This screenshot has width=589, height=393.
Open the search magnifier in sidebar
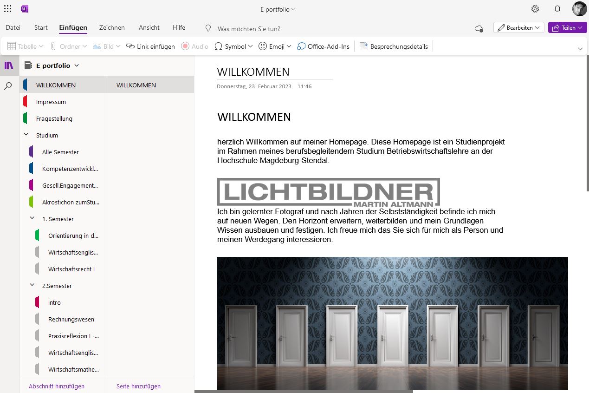(x=8, y=86)
